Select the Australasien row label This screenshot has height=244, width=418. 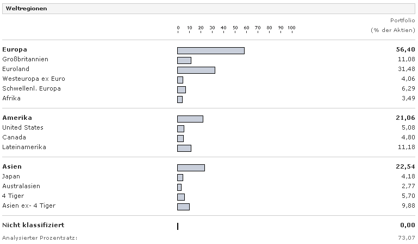click(21, 186)
